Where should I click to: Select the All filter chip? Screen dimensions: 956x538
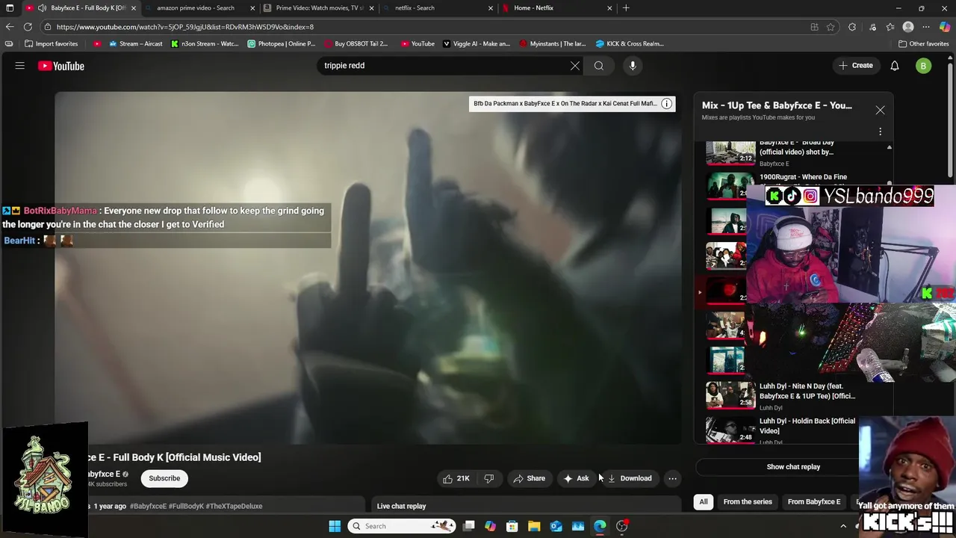pyautogui.click(x=703, y=502)
